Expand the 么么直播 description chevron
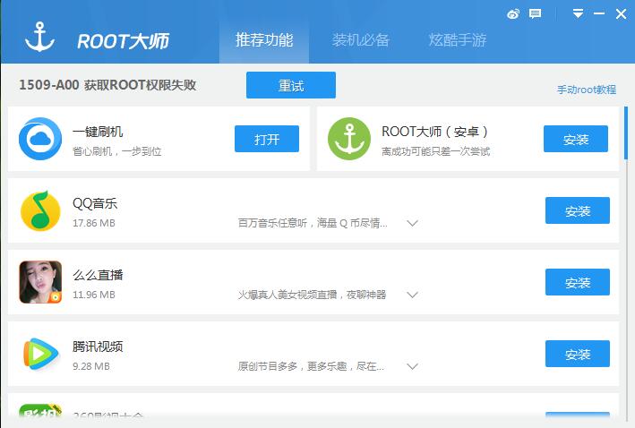Viewport: 635px width, 428px height. 412,295
